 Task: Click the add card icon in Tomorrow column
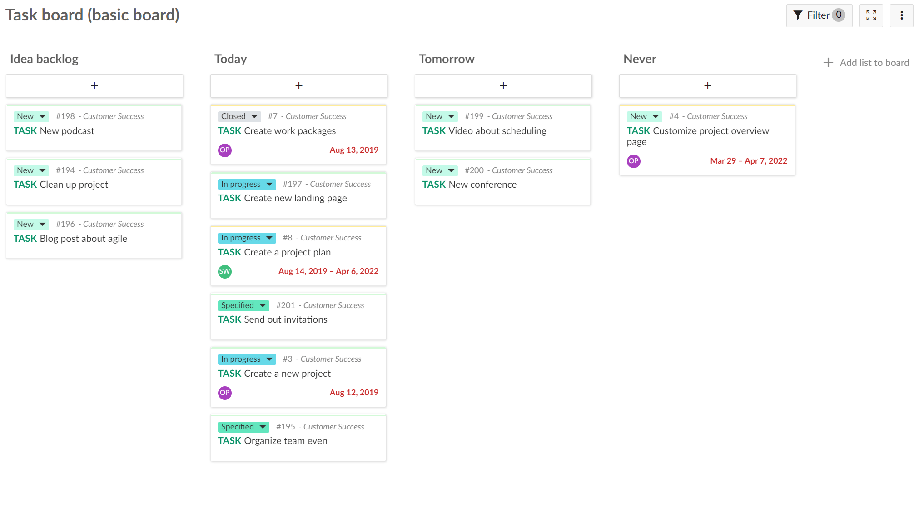coord(502,85)
